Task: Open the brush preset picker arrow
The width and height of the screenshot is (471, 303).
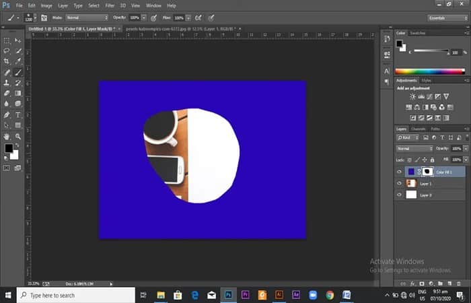Action: coord(35,18)
